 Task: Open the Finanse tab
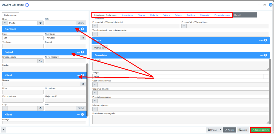142,15
